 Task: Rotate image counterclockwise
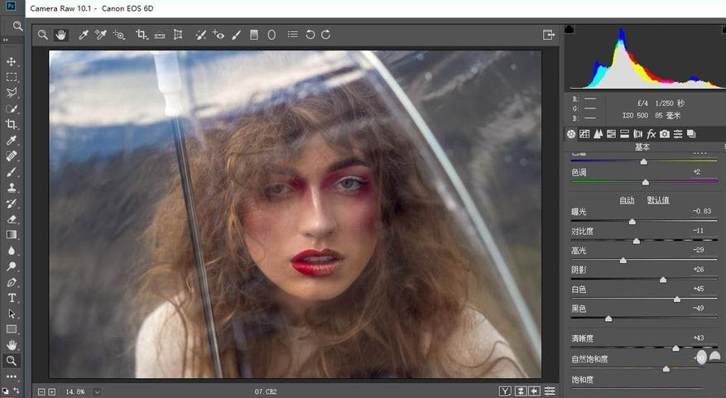click(310, 35)
